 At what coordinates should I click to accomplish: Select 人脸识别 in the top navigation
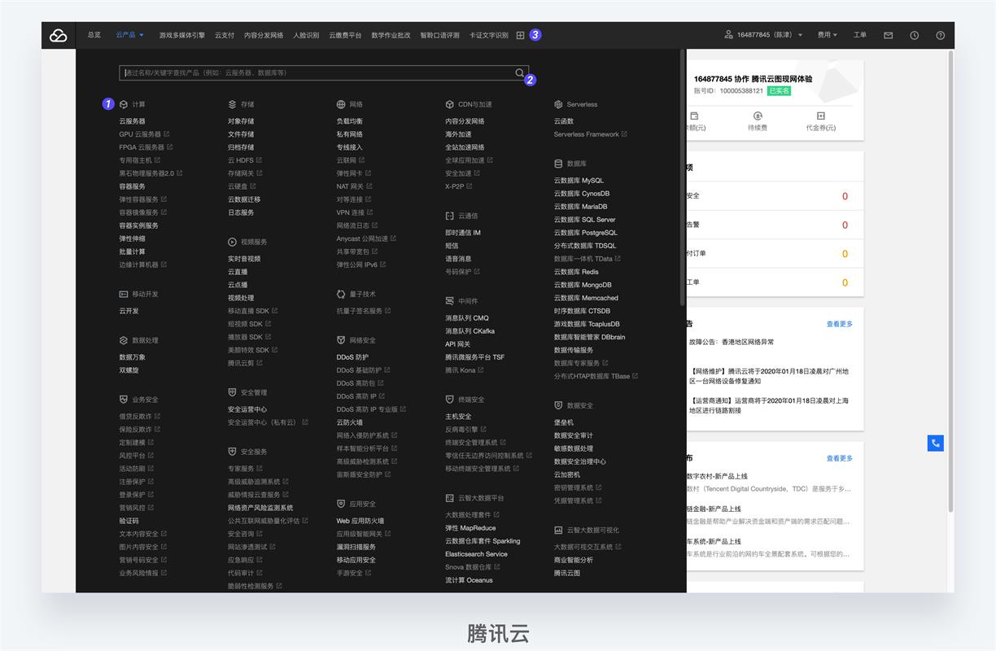click(306, 35)
